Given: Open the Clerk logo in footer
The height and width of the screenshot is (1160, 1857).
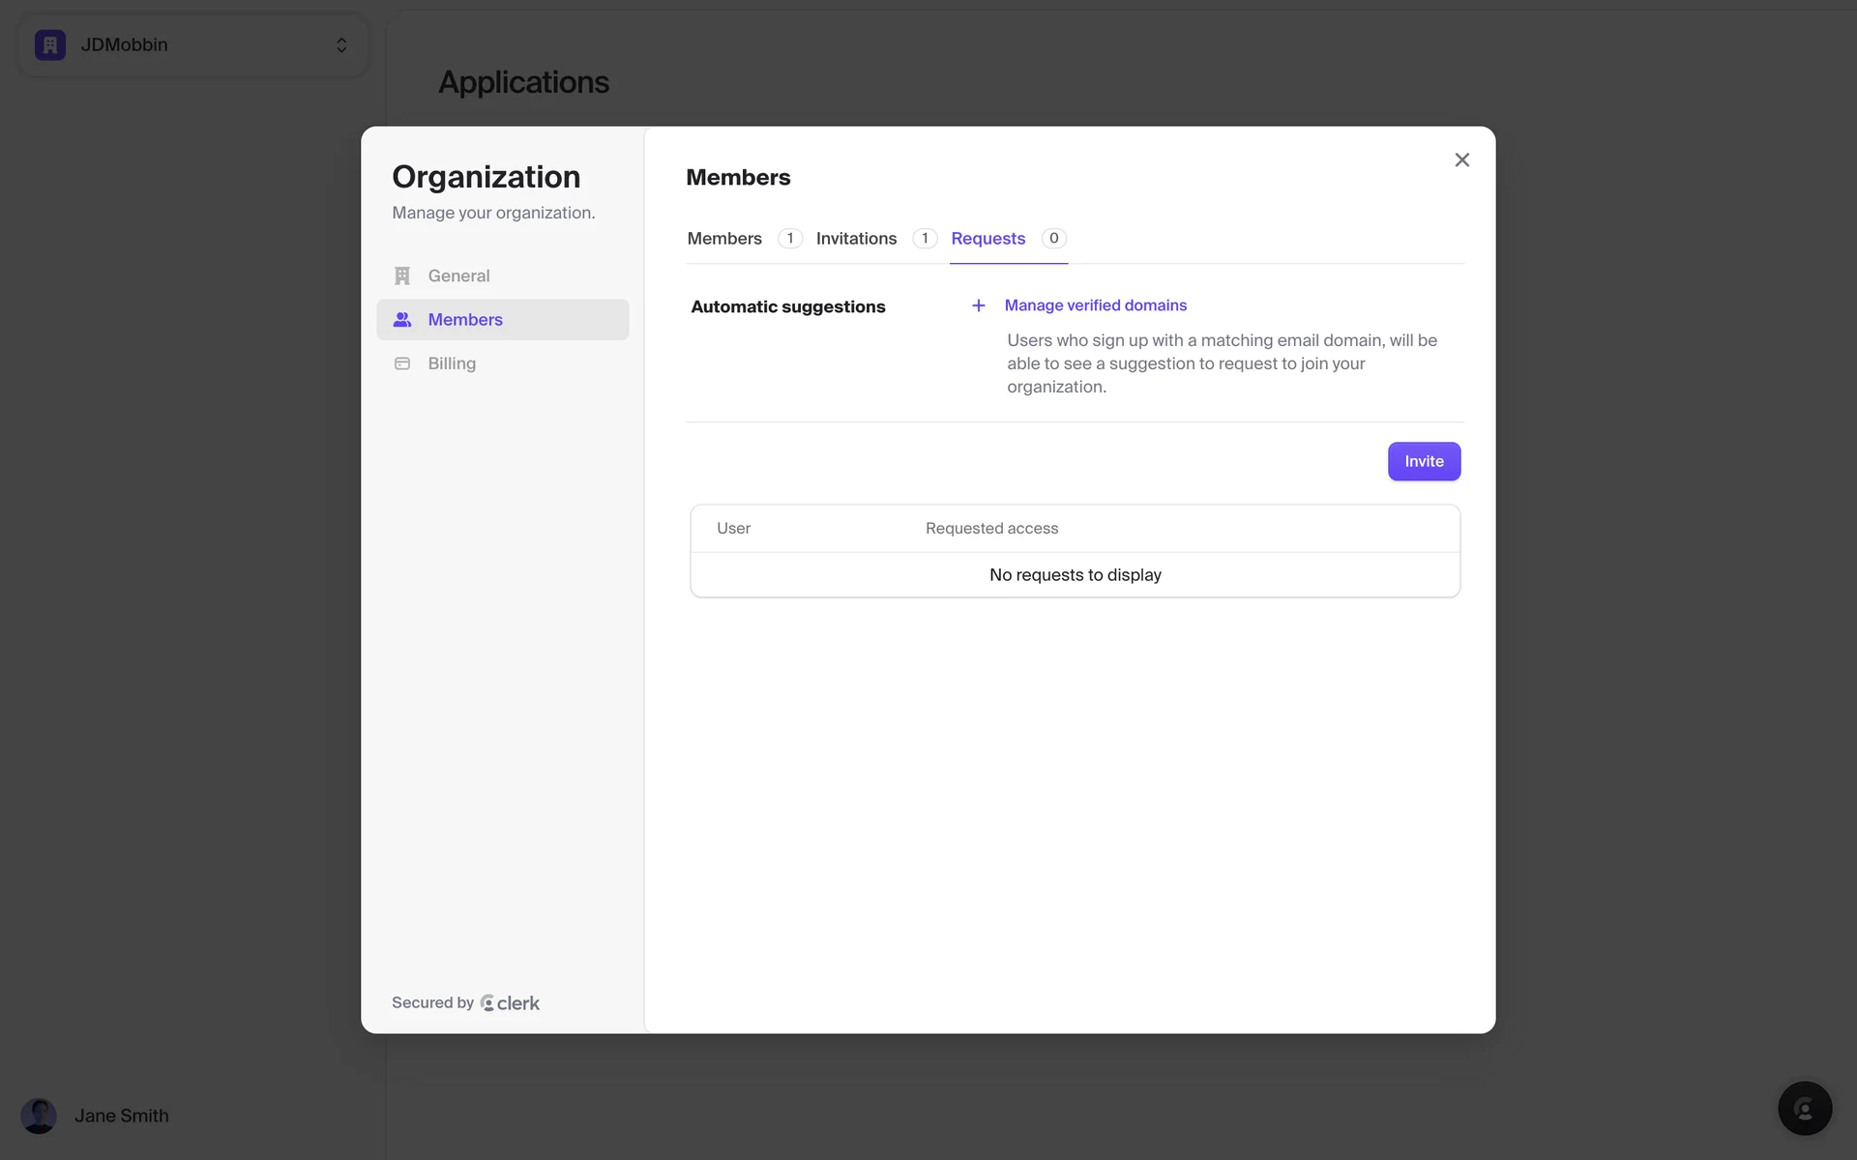Looking at the screenshot, I should click(x=510, y=1003).
